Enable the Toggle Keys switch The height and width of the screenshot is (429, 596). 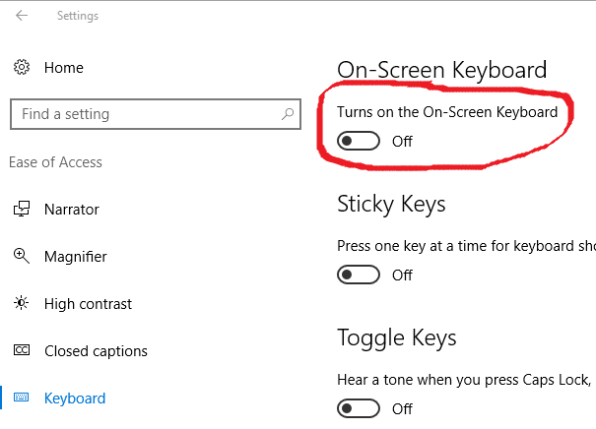tap(358, 408)
